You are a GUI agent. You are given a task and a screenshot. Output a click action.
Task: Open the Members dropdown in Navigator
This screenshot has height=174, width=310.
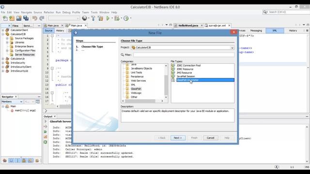click(12, 101)
